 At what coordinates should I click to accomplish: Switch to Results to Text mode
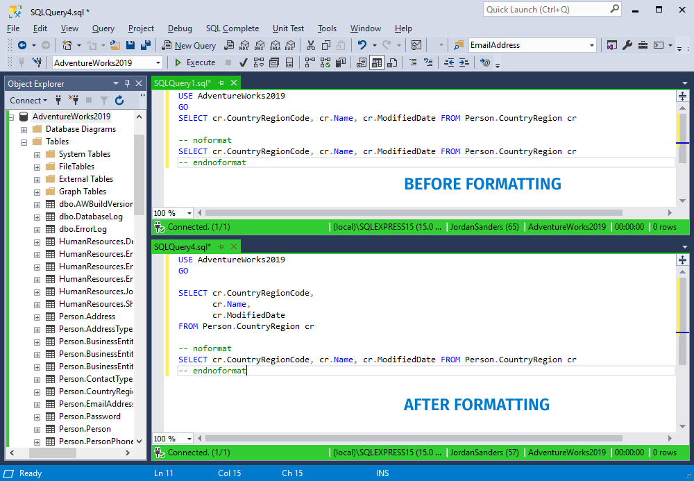pyautogui.click(x=362, y=62)
